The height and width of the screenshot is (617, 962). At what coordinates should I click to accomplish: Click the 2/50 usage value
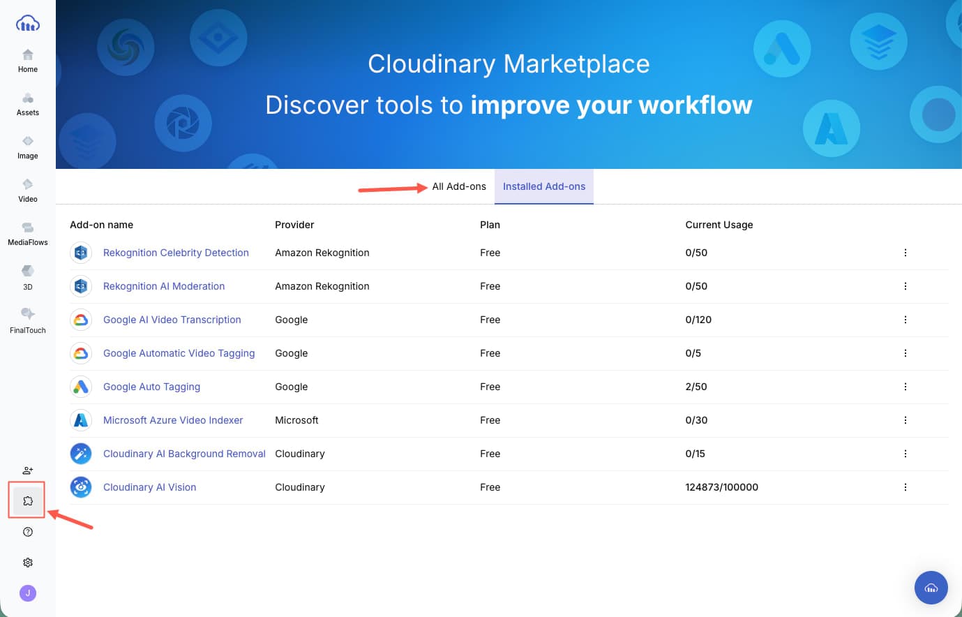[x=696, y=387]
